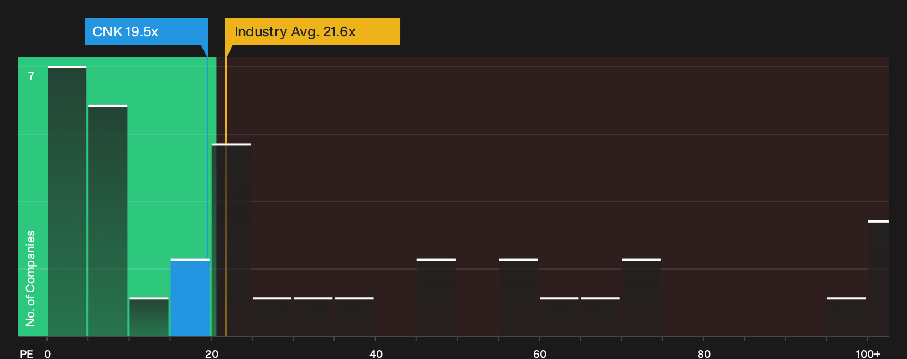
Task: Click the 20 tick label on PE axis
Action: (x=212, y=353)
